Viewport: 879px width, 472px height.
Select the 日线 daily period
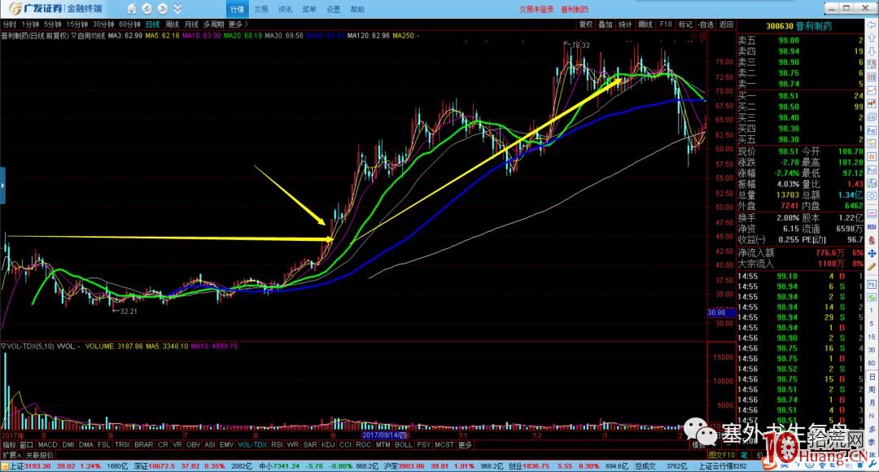click(153, 24)
